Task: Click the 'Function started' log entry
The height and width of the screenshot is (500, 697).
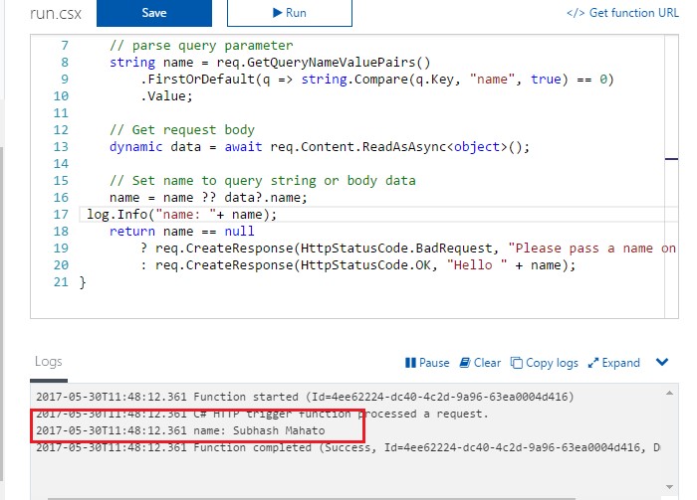Action: click(x=305, y=397)
